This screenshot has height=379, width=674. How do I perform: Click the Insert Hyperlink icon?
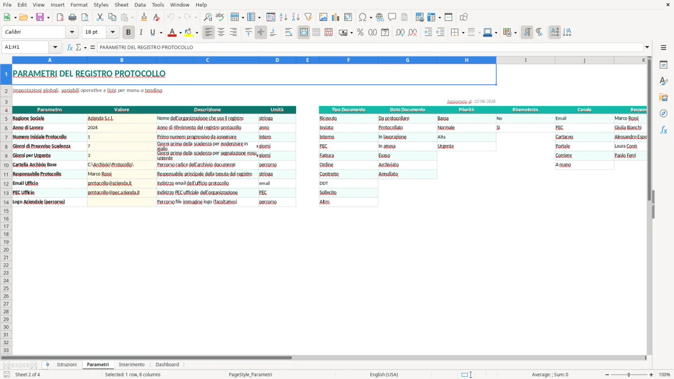[380, 17]
